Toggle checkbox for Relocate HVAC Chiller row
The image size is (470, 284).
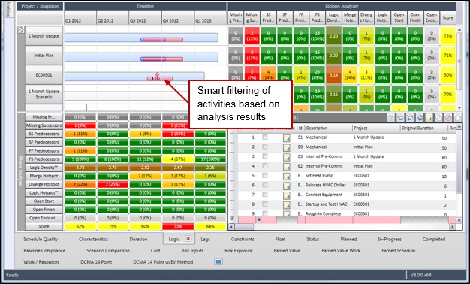(265, 185)
